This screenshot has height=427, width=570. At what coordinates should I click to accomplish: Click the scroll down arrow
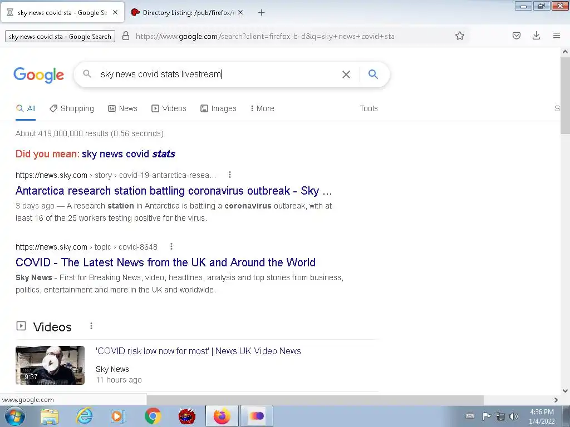[566, 391]
